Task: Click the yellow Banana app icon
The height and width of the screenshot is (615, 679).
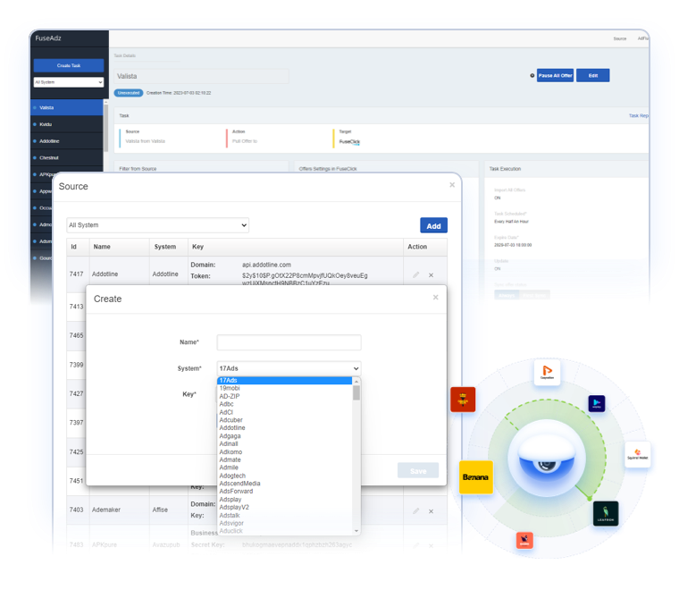Action: click(476, 476)
